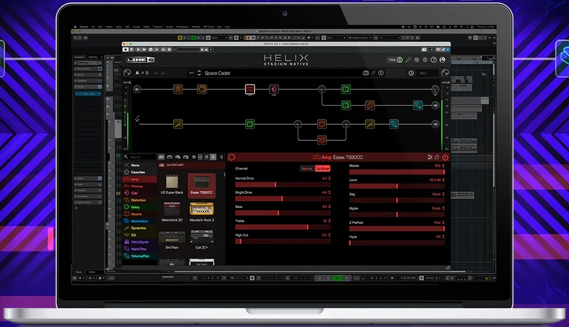The width and height of the screenshot is (569, 327).
Task: Open the Helix help question mark icon
Action: pos(434,60)
